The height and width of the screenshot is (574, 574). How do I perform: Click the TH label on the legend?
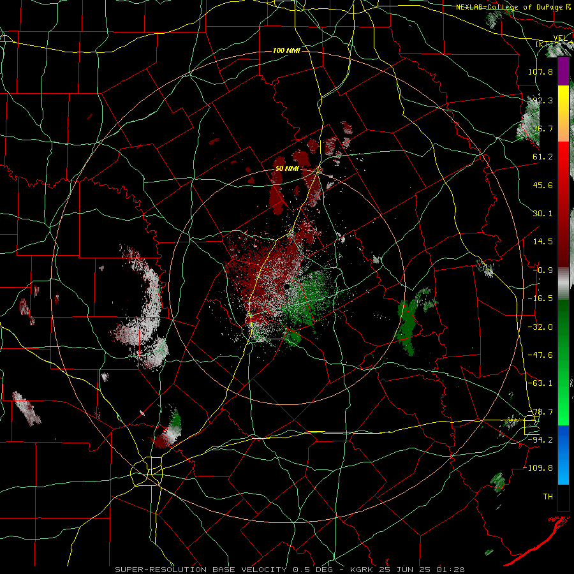pyautogui.click(x=548, y=497)
